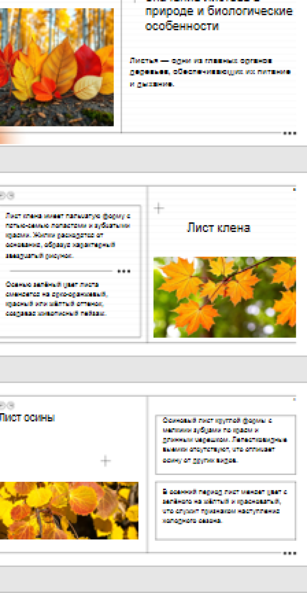The width and height of the screenshot is (307, 593).
Task: Click heading ending with «биологические особенности»
Action: (x=219, y=18)
